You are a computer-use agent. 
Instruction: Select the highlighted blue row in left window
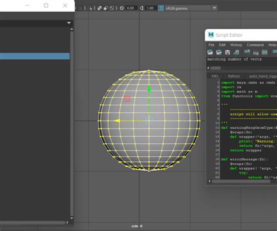click(34, 56)
